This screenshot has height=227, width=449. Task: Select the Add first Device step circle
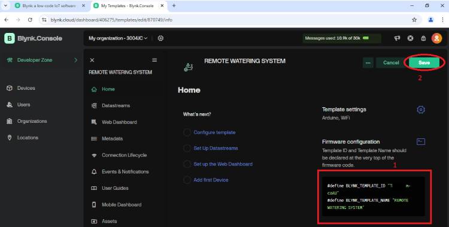coord(187,180)
